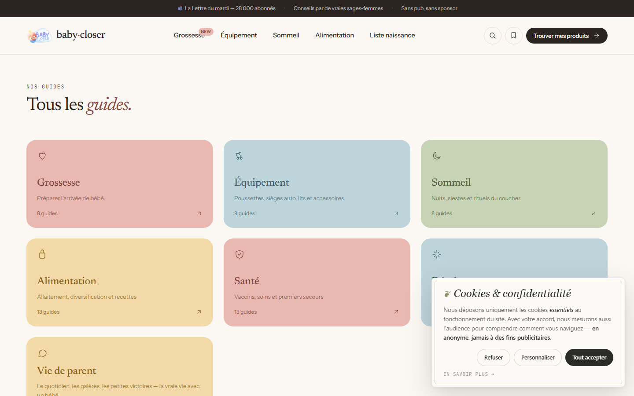This screenshot has height=396, width=634.
Task: Click the cookie icon in the consent banner
Action: tap(447, 294)
